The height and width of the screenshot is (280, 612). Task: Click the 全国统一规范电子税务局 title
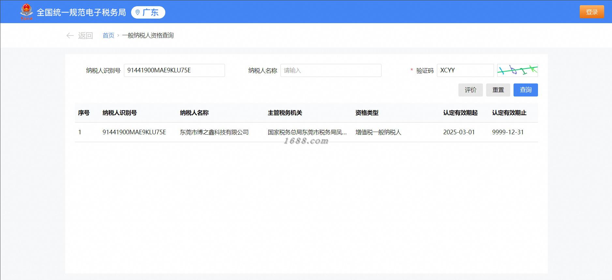pos(81,12)
